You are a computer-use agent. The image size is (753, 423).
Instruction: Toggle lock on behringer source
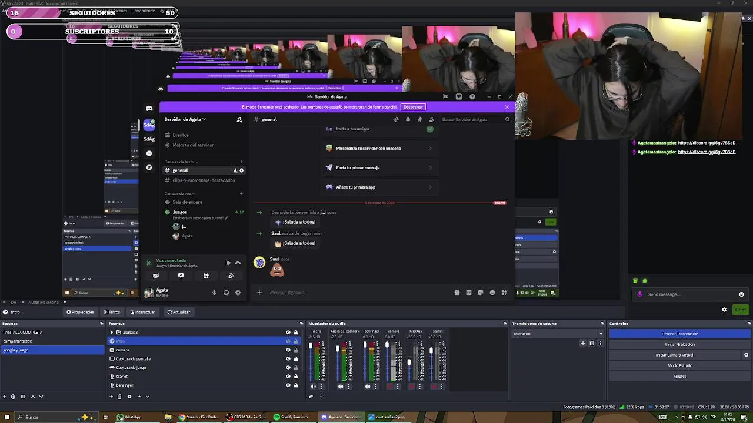click(x=296, y=385)
